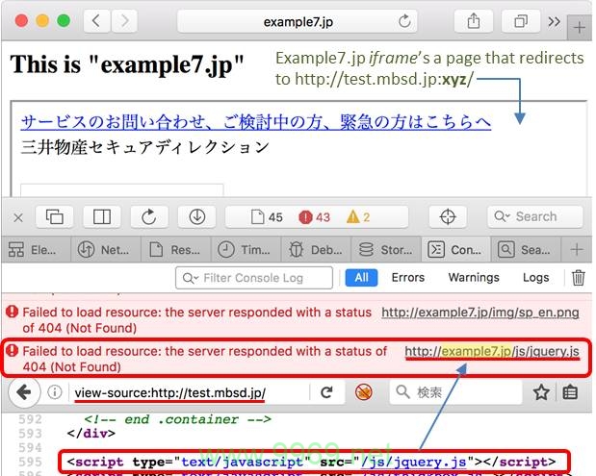
Task: Click the inspector Search field
Action: click(535, 216)
